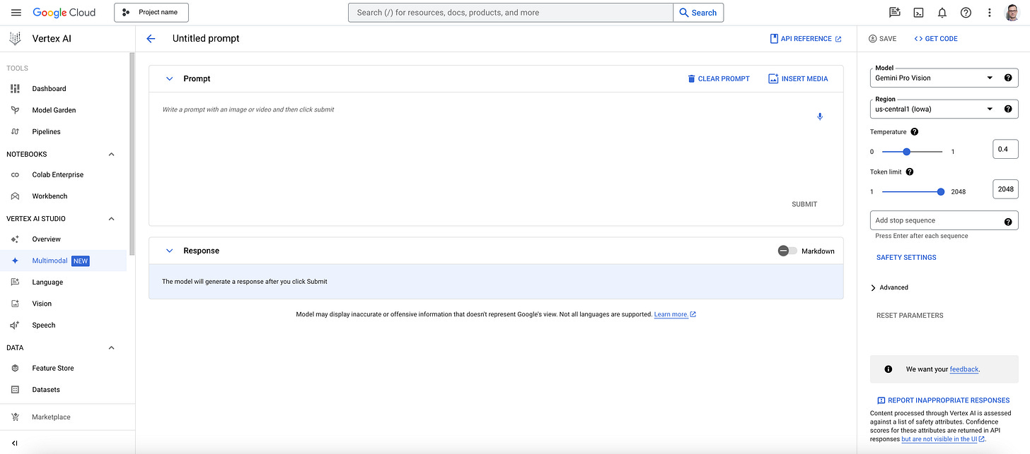The image size is (1030, 454).
Task: Click the top search bar field
Action: pyautogui.click(x=510, y=13)
